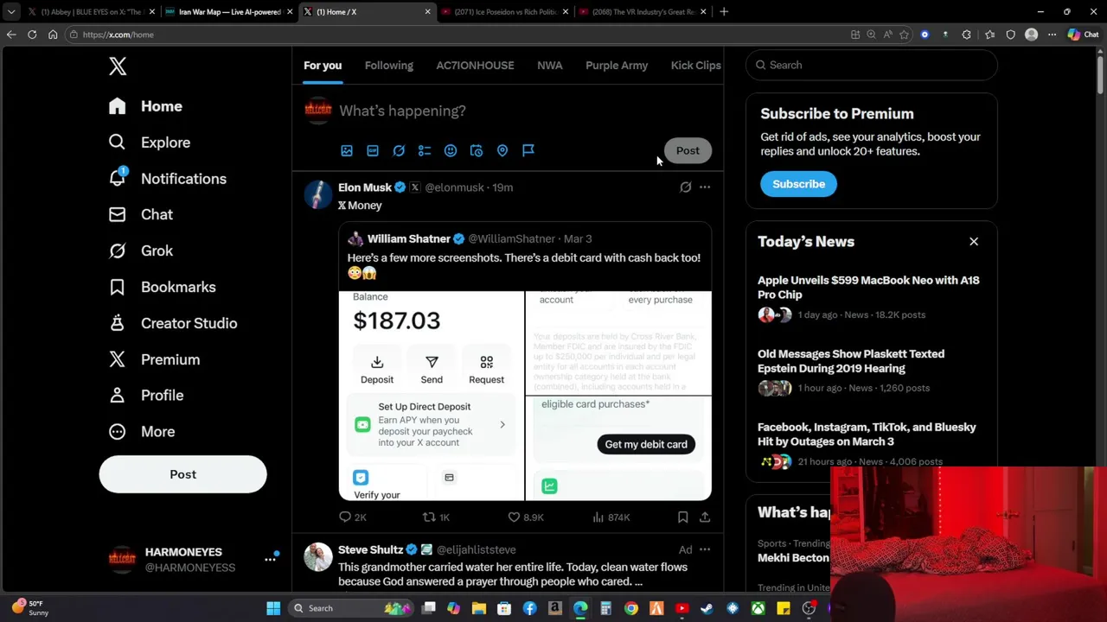Screen dimensions: 1107x622
Task: Click the X logo in the sidebar
Action: pyautogui.click(x=118, y=67)
